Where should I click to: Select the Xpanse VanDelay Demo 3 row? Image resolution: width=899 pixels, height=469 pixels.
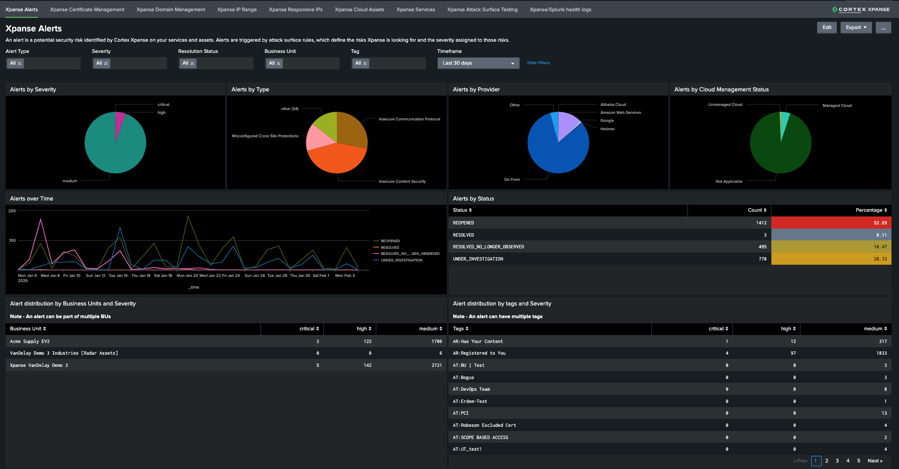click(x=226, y=365)
